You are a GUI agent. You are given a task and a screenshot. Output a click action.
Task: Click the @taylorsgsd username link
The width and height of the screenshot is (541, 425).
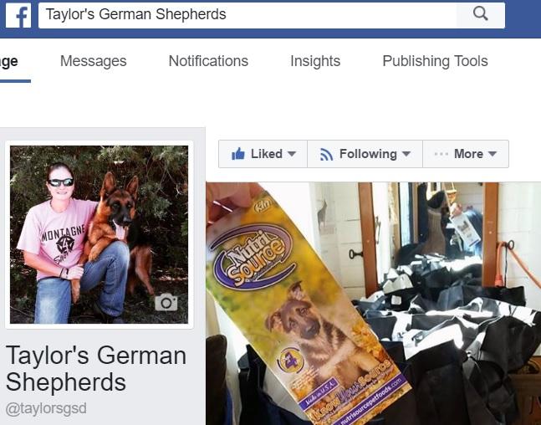point(46,409)
